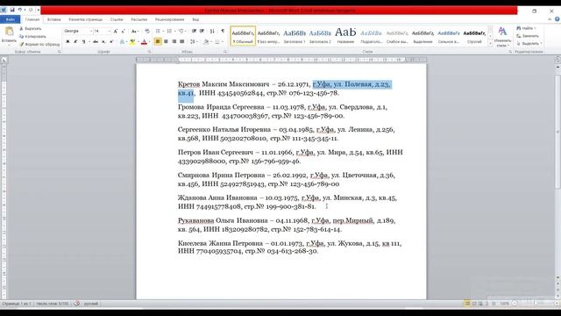Align text right
This screenshot has width=561, height=316.
tap(174, 42)
